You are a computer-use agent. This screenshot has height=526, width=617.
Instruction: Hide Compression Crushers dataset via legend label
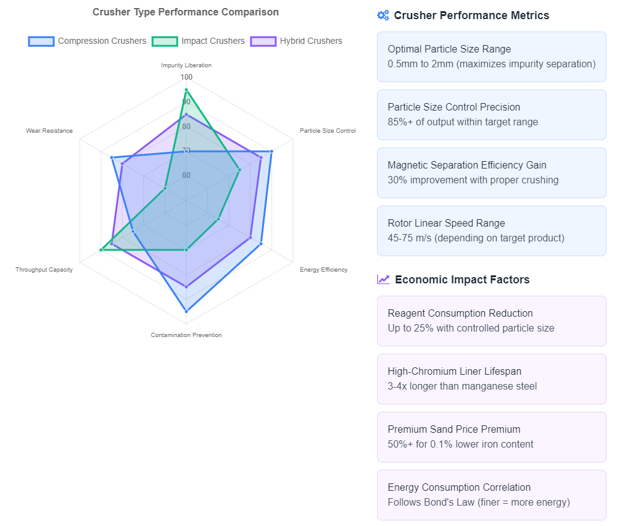(102, 41)
